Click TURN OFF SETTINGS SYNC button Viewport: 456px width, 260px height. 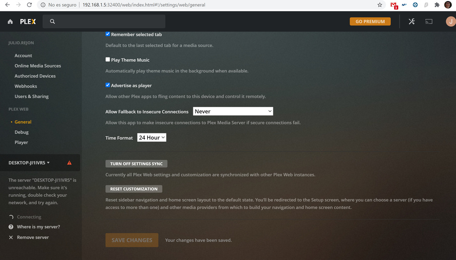tap(136, 164)
